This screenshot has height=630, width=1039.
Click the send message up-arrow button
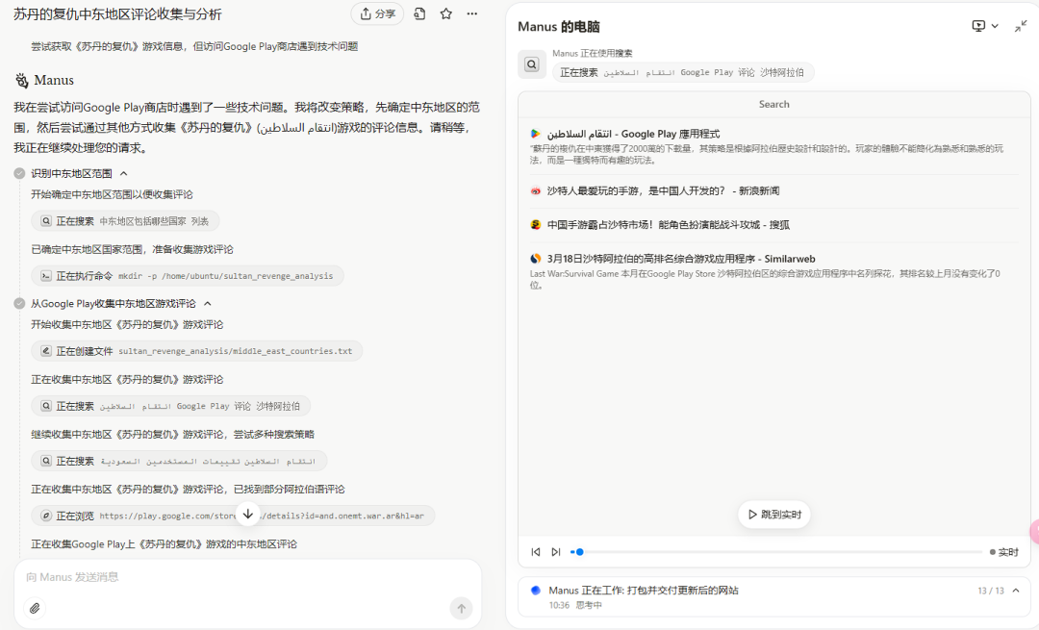click(461, 608)
